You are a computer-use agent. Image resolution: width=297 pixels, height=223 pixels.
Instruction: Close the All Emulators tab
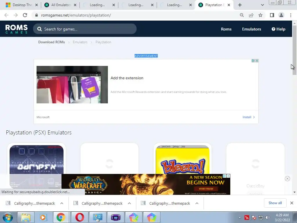[75, 5]
